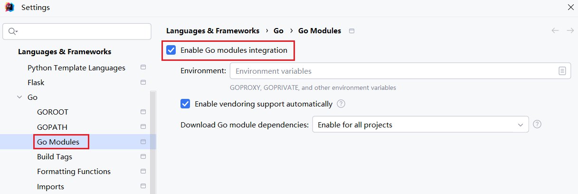Click the back navigation arrow
The height and width of the screenshot is (194, 578).
click(x=555, y=30)
